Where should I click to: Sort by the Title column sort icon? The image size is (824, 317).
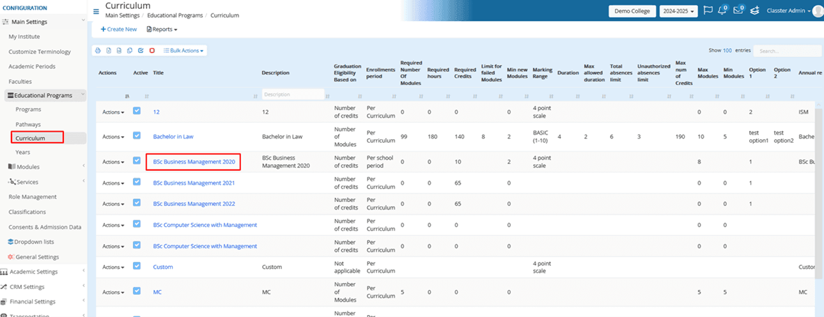point(257,97)
